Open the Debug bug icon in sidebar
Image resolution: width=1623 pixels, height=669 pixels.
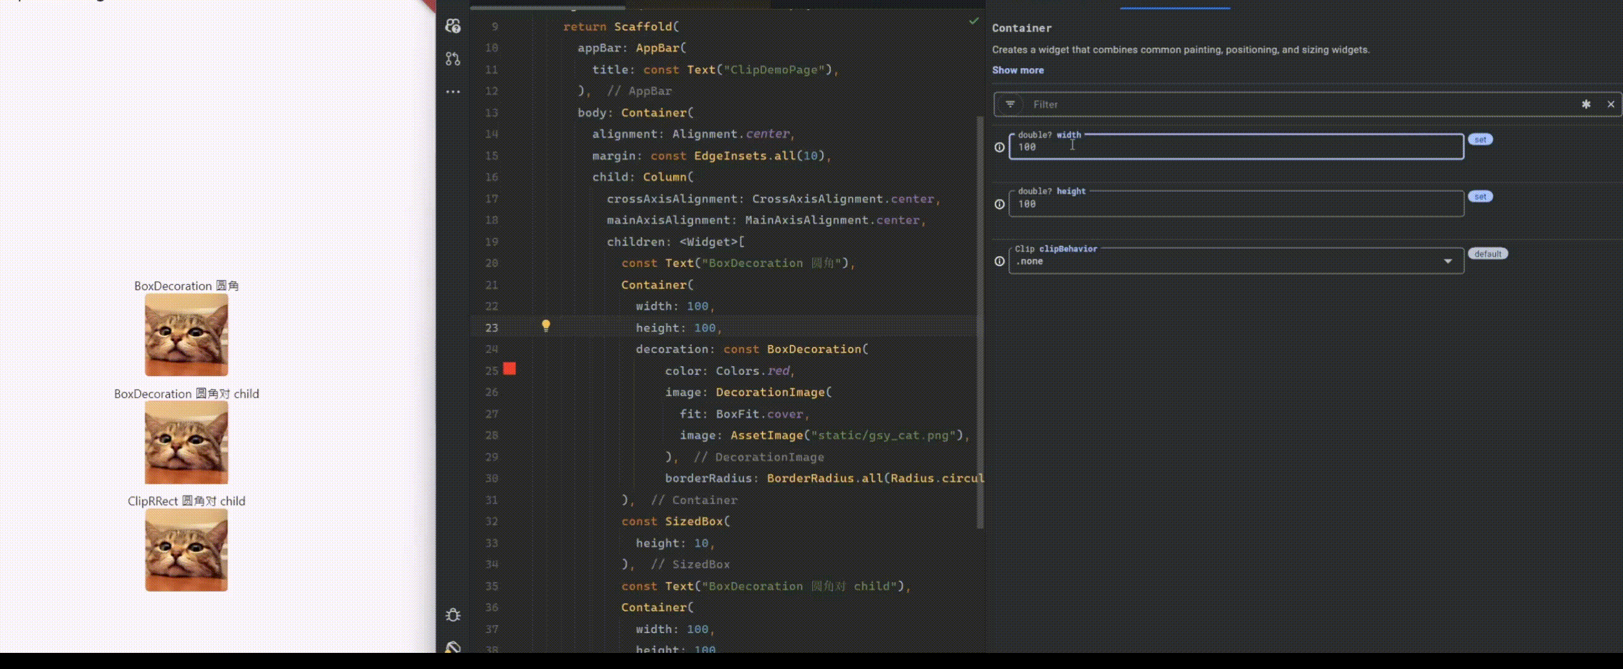tap(453, 615)
